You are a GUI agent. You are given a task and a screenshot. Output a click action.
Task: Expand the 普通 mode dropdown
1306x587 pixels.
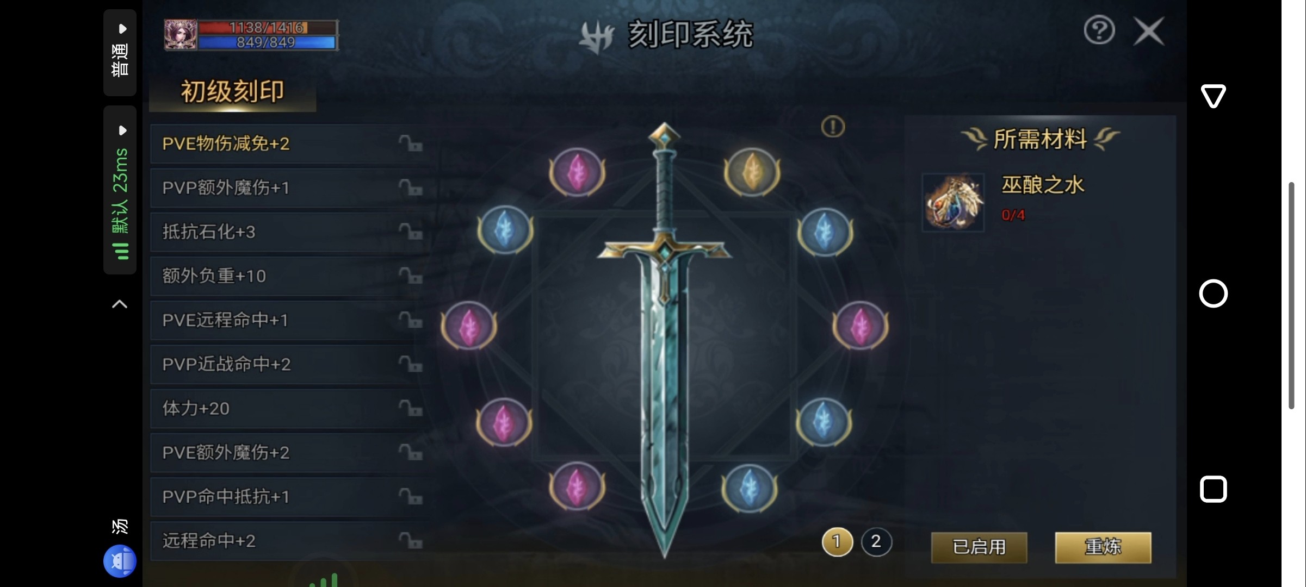click(x=120, y=53)
